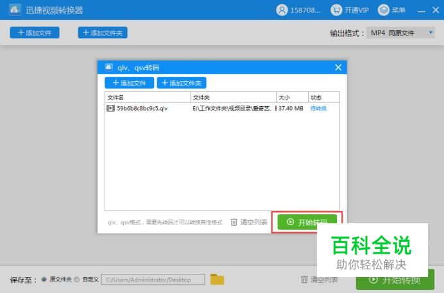Image resolution: width=444 pixels, height=293 pixels.
Task: Click the save path input field
Action: (153, 280)
